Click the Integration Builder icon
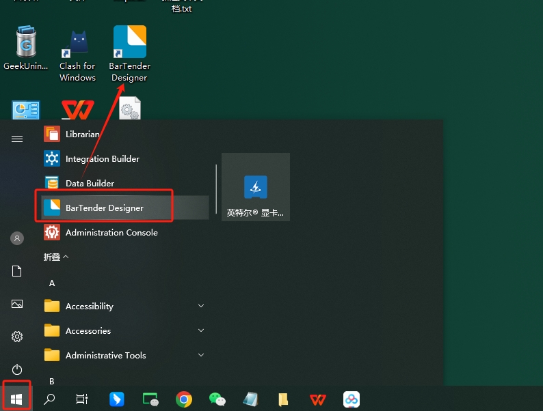Image resolution: width=543 pixels, height=411 pixels. (x=52, y=158)
